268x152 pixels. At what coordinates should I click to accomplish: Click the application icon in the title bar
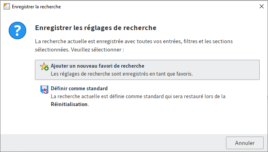click(x=7, y=6)
